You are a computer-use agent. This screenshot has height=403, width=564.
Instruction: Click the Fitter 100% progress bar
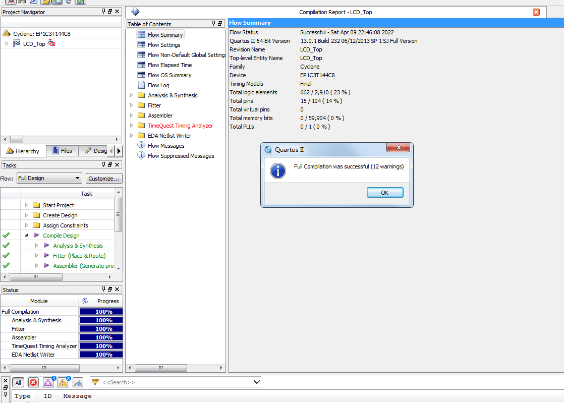tap(101, 329)
